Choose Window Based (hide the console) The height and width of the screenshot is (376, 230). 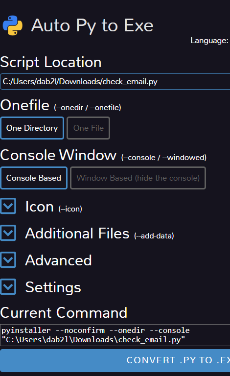click(x=138, y=178)
